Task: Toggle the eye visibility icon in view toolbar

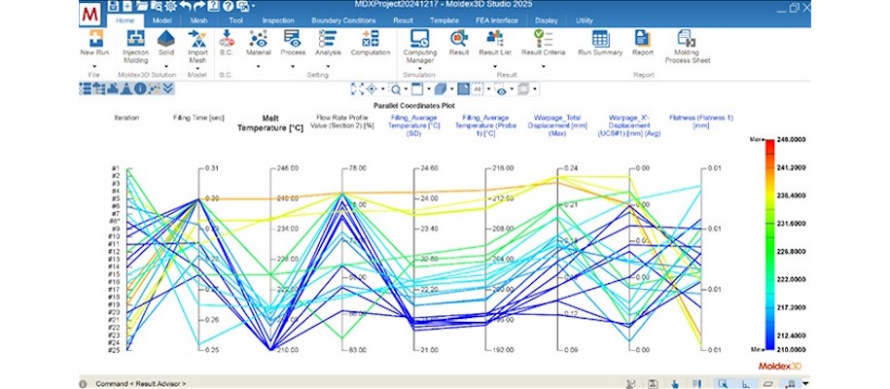Action: click(502, 88)
